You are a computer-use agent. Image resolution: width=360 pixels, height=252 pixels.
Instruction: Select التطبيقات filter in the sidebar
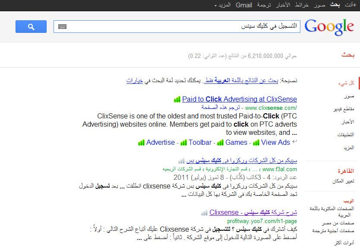click(346, 135)
